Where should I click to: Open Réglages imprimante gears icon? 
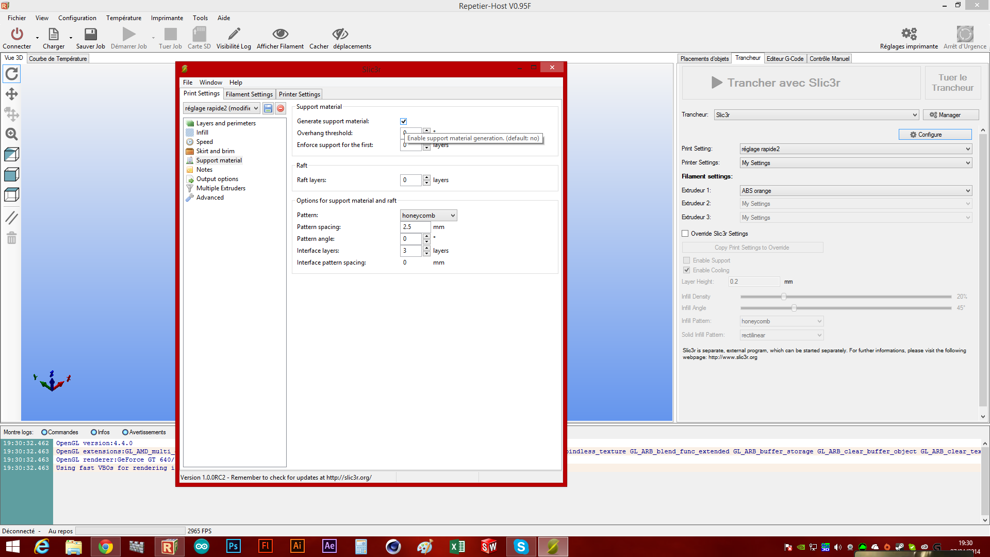click(x=909, y=34)
